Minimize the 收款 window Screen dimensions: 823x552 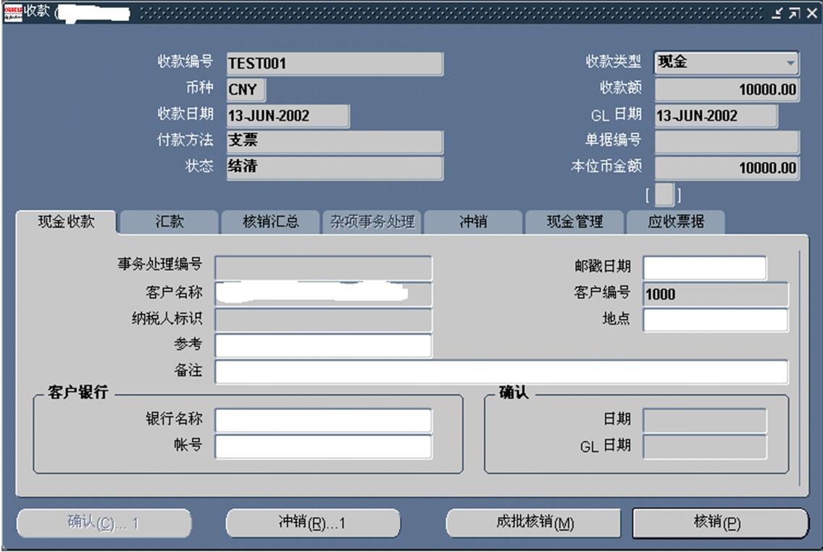point(777,13)
